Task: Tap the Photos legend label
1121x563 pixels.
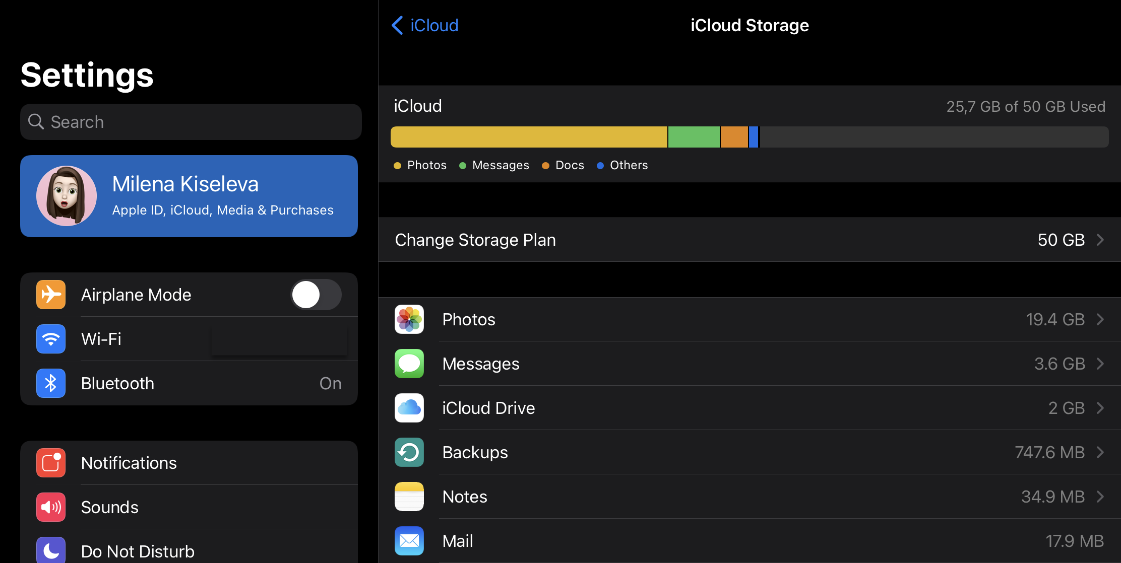Action: tap(426, 165)
